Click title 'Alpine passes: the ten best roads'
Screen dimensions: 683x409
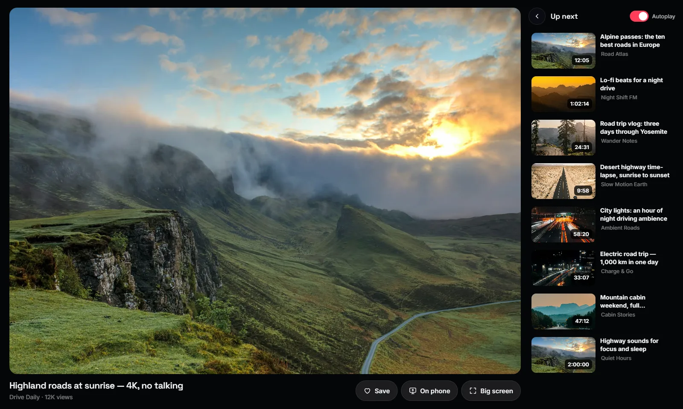(x=632, y=41)
